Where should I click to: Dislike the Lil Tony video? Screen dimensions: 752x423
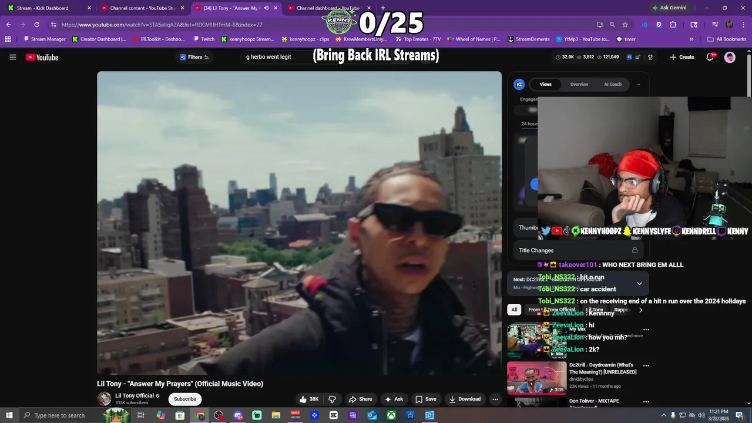332,399
